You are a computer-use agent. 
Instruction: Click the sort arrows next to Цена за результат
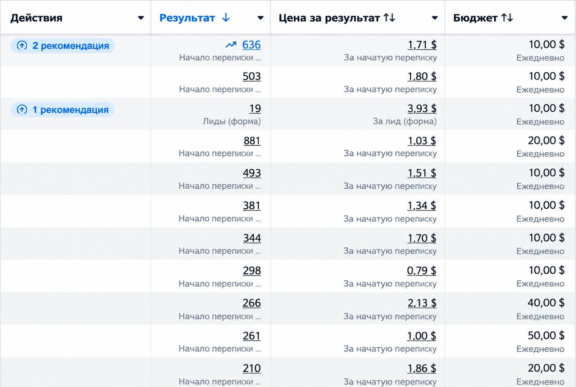[x=389, y=18]
